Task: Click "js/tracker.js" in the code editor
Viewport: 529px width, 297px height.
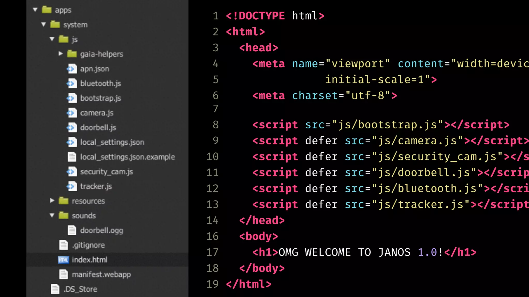Action: tap(421, 205)
